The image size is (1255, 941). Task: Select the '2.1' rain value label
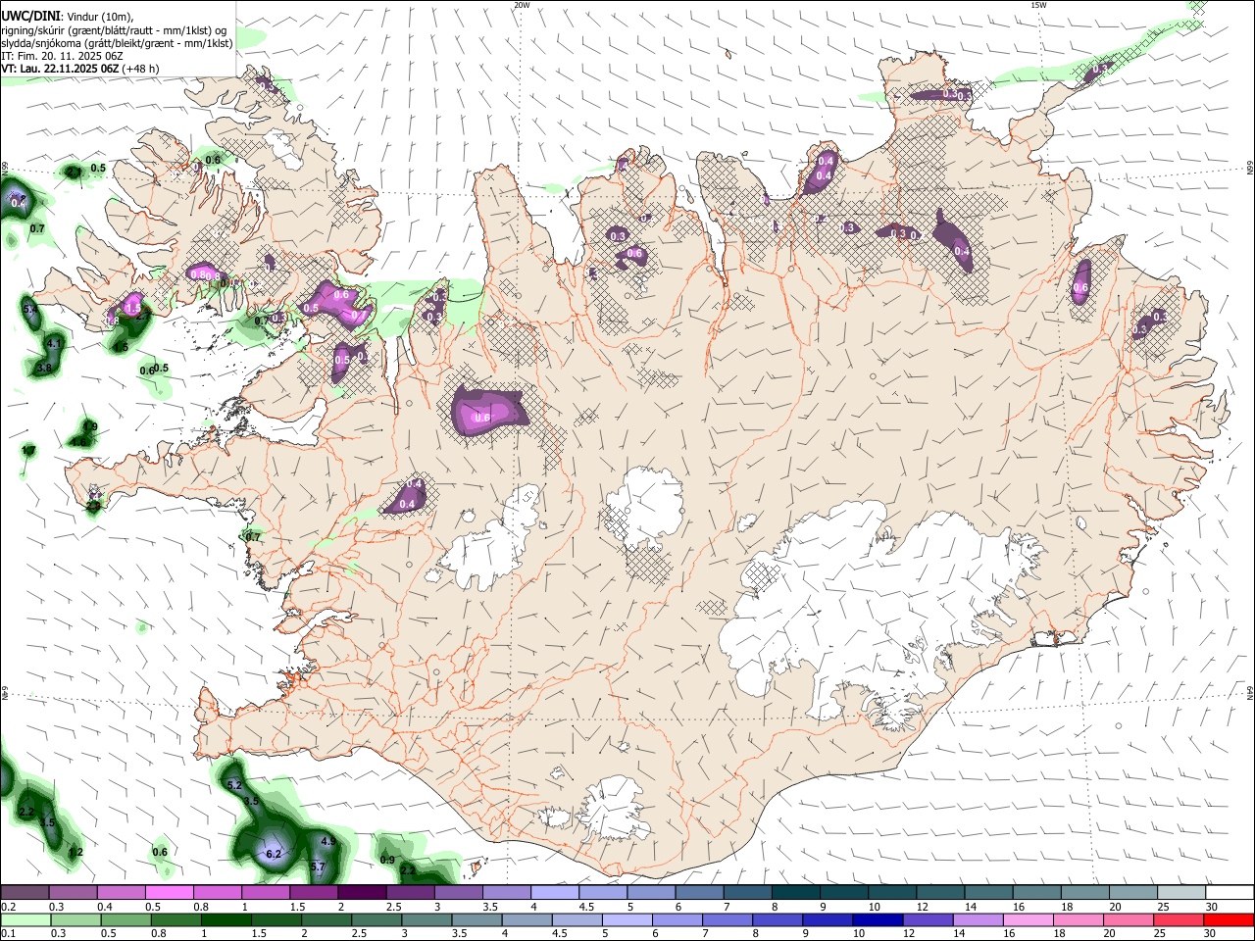tap(75, 172)
